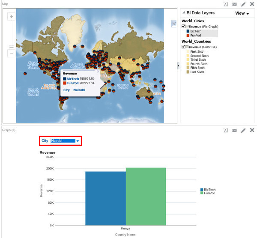Uncheck the Revenue (Pie Graph) layer
The width and height of the screenshot is (257, 238).
tap(183, 27)
